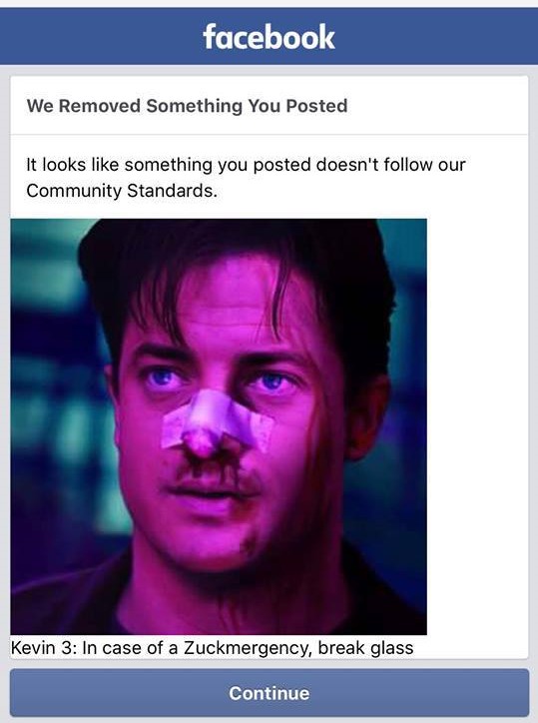
Task: Tap the nose bandage in the photo
Action: point(216,426)
